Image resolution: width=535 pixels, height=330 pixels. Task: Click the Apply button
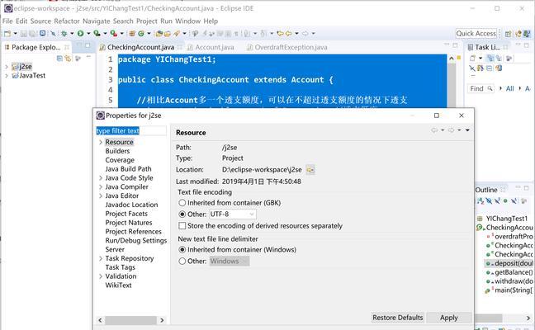click(448, 318)
